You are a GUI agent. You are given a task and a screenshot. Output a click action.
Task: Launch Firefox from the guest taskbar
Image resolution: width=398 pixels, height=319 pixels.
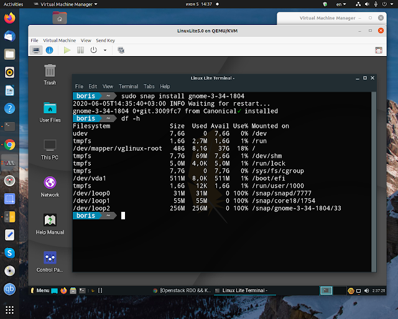63,290
